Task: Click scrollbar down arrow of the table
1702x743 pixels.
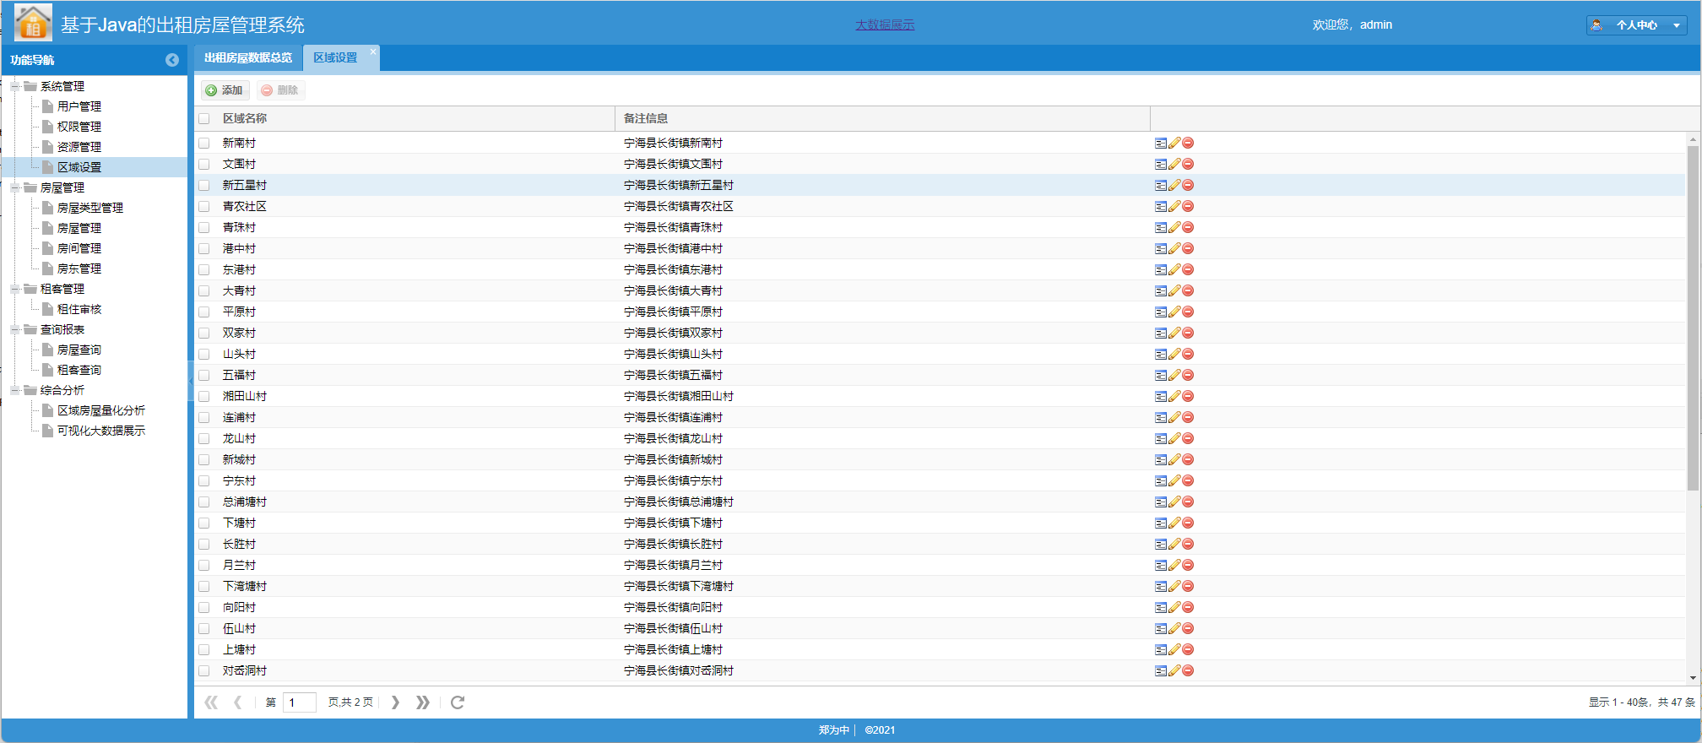Action: tap(1693, 678)
